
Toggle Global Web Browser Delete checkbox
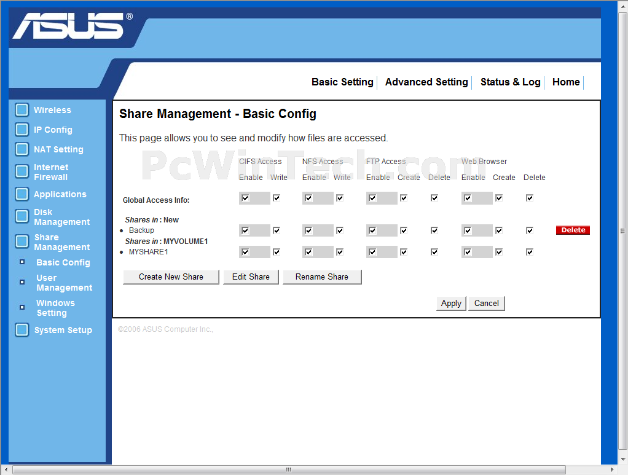[x=530, y=198]
